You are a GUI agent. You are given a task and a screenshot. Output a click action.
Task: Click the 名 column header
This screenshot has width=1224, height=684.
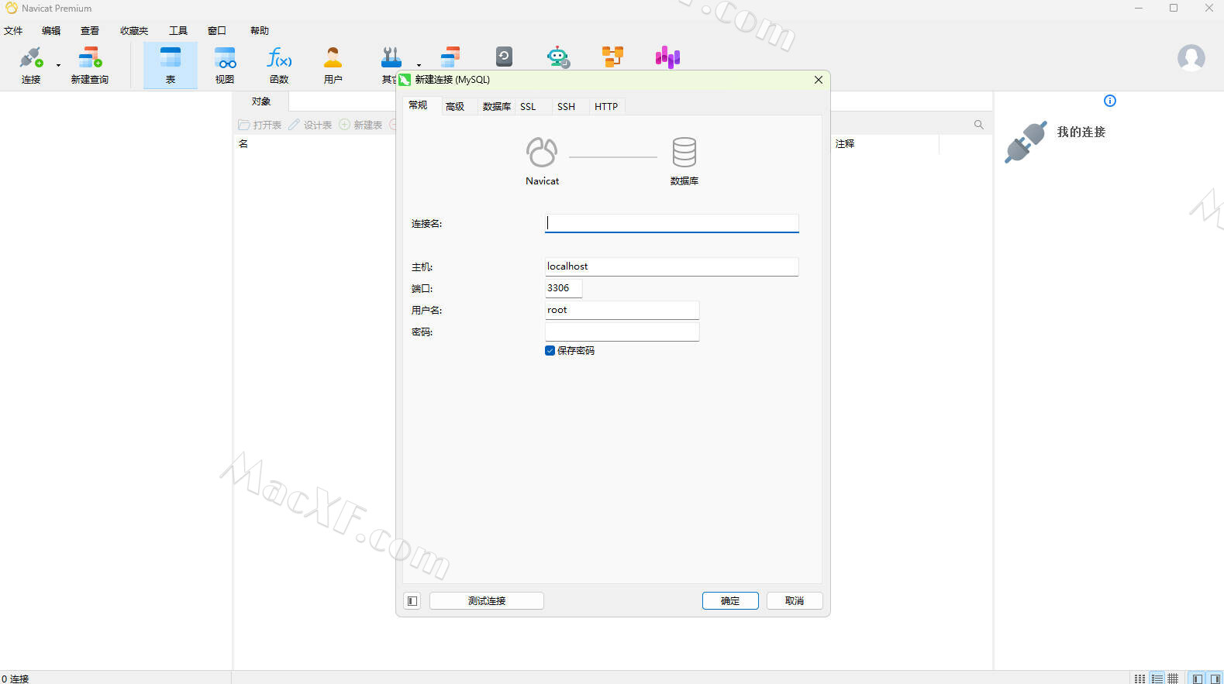243,144
